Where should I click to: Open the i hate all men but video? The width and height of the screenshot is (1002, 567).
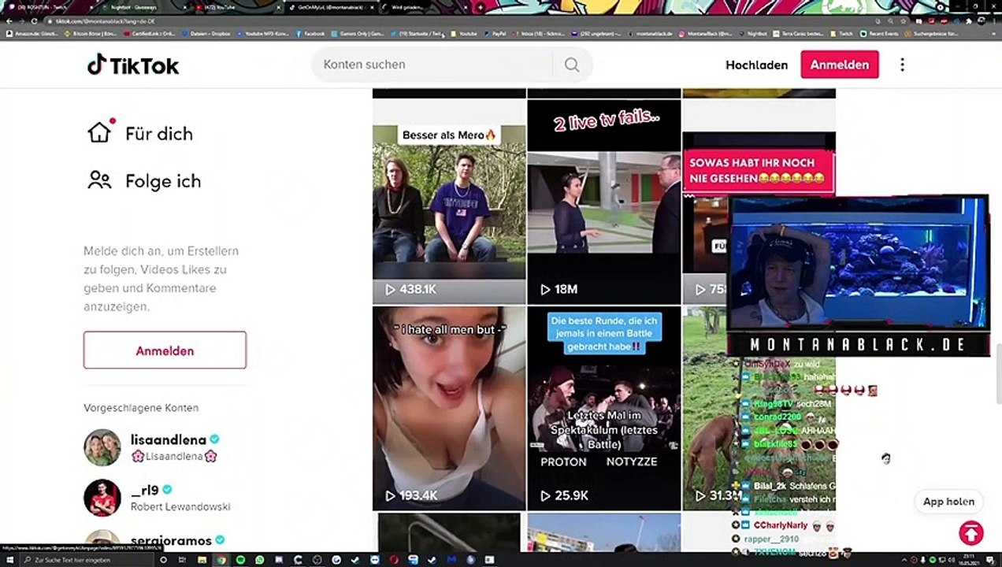pos(449,408)
